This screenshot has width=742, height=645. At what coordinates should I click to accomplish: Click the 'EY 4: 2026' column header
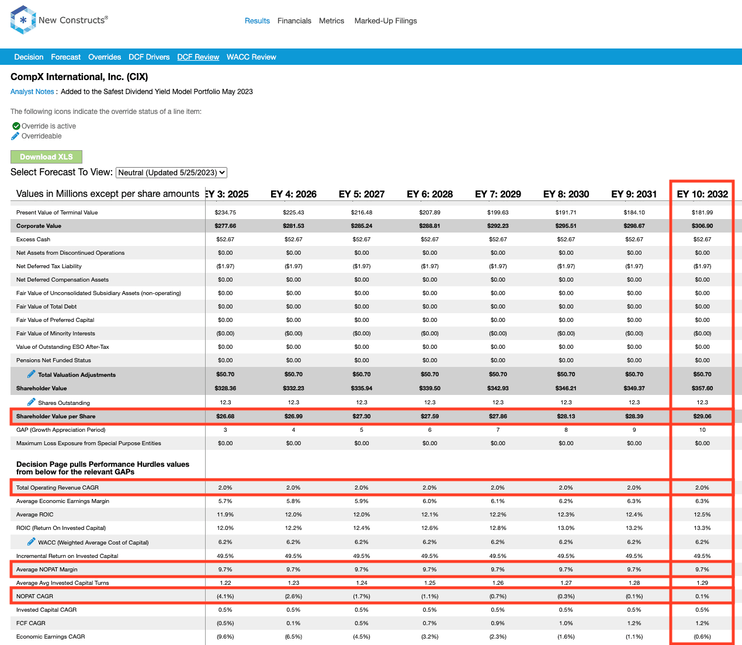(x=293, y=194)
